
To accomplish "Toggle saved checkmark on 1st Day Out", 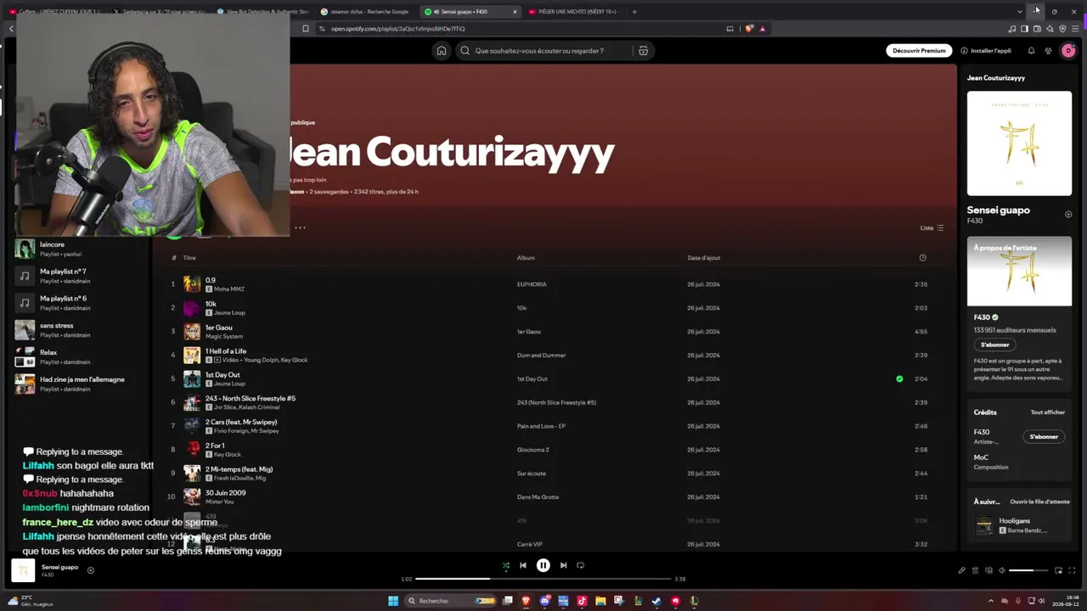I will 899,378.
